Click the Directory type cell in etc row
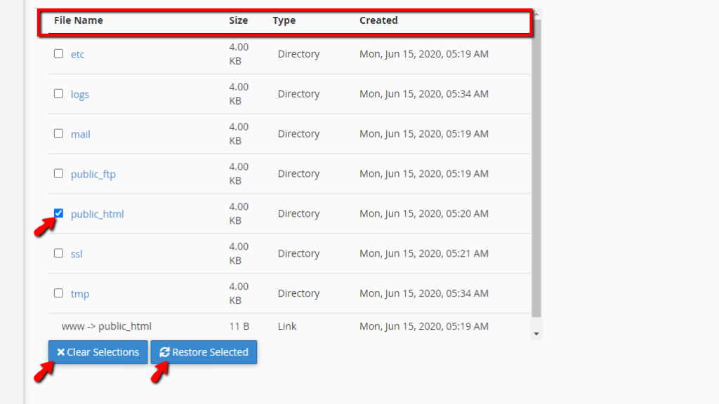719x404 pixels. pos(298,54)
